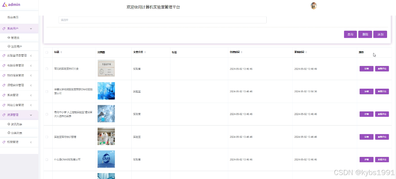The width and height of the screenshot is (396, 179).
Task: Click the 查询 button
Action: pyautogui.click(x=350, y=34)
